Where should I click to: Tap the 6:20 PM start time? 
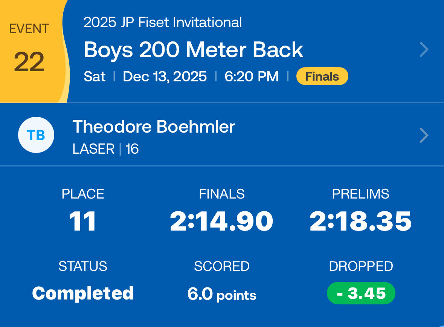[252, 76]
